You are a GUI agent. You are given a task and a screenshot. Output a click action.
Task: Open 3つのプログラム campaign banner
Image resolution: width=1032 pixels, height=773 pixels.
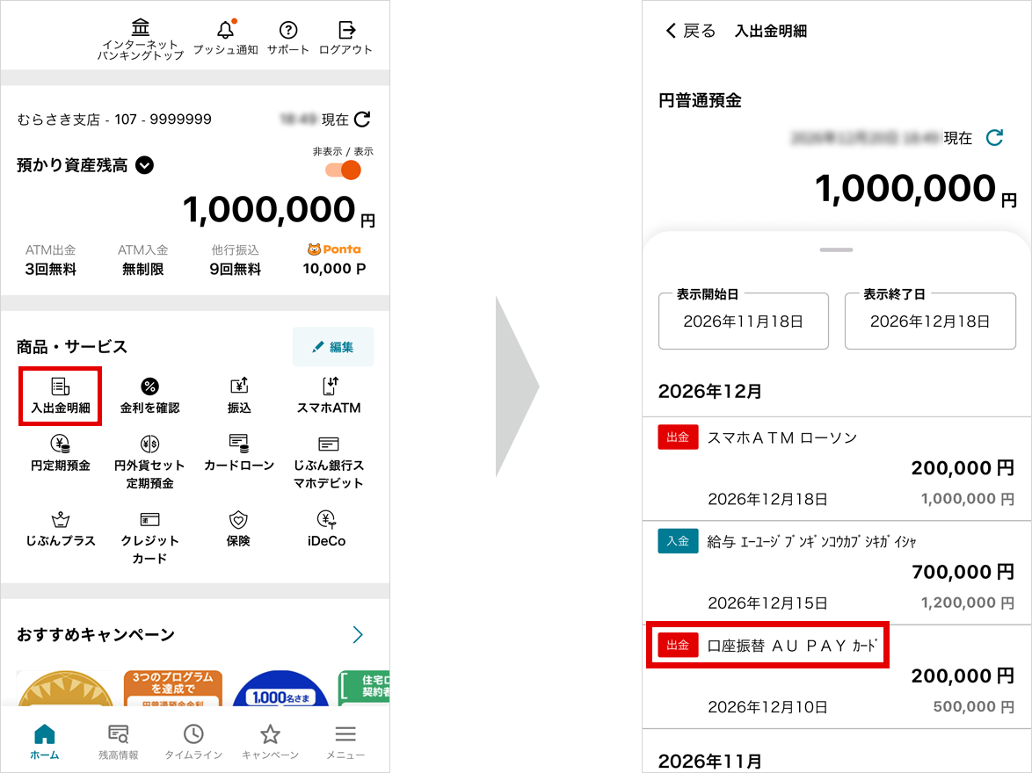[x=173, y=688]
